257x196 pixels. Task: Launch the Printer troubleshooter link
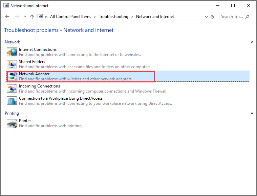coord(25,121)
